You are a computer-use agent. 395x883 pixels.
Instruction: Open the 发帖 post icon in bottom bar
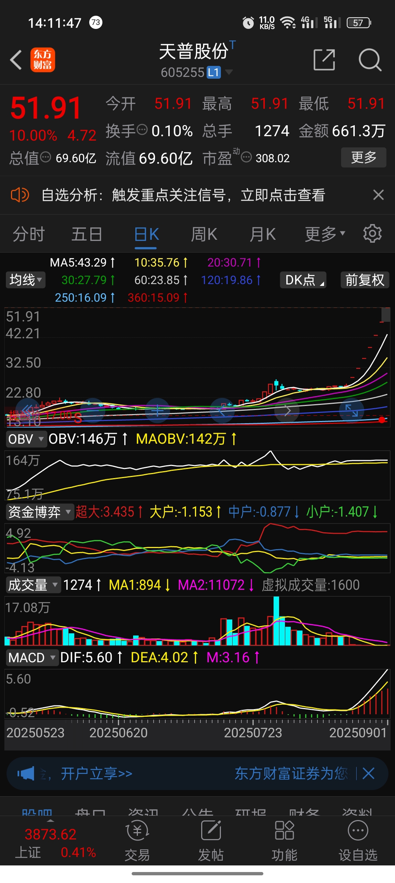pyautogui.click(x=211, y=841)
